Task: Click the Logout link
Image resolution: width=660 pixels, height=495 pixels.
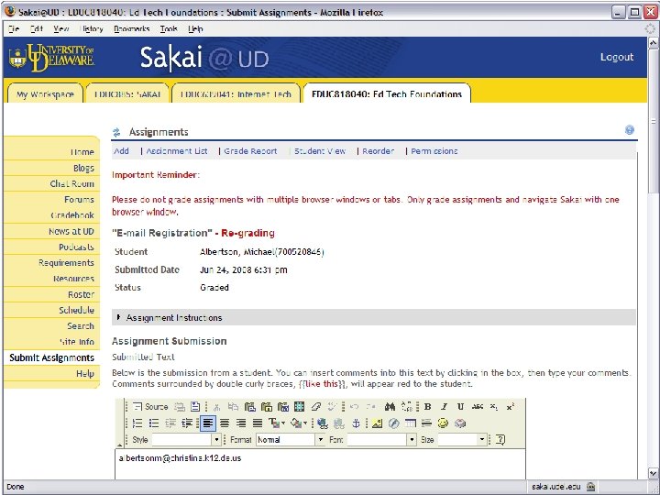Action: point(617,57)
